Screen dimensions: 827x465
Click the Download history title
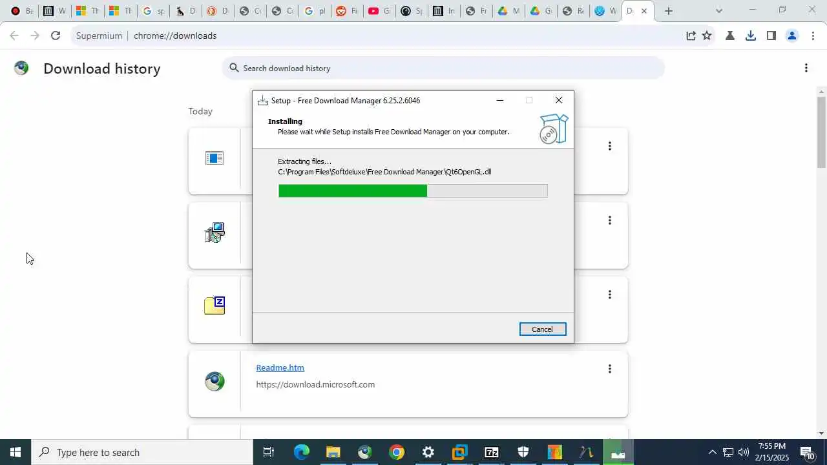click(x=102, y=68)
